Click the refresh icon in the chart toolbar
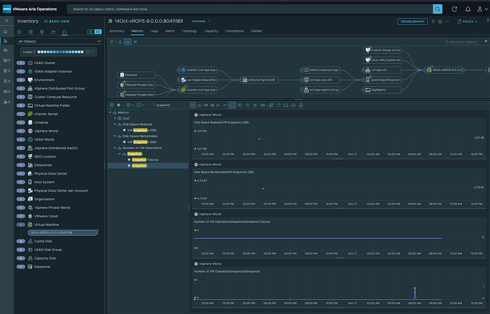The height and width of the screenshot is (314, 490). 278,105
